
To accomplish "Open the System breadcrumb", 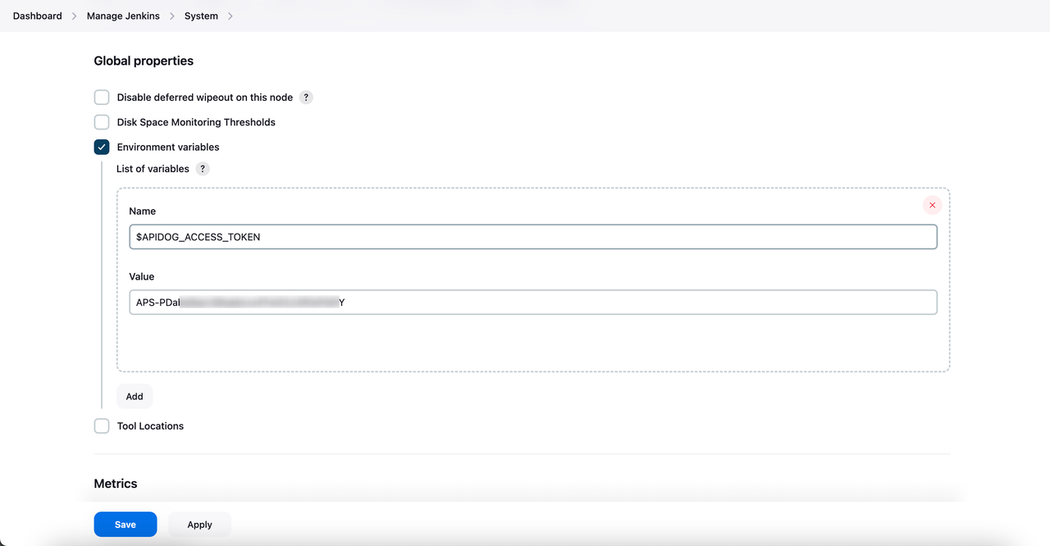I will [201, 16].
